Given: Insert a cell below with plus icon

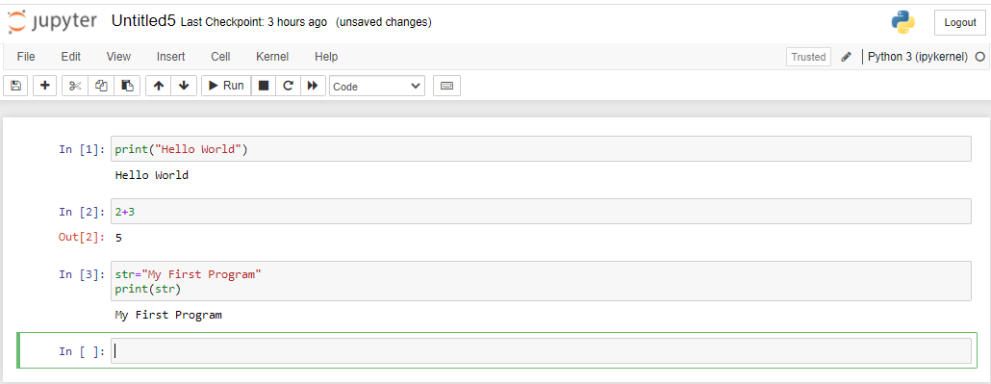Looking at the screenshot, I should 45,86.
